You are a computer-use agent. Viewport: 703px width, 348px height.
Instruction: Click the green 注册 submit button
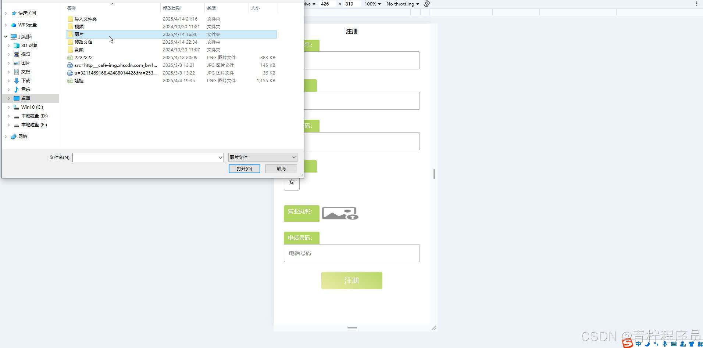(351, 280)
